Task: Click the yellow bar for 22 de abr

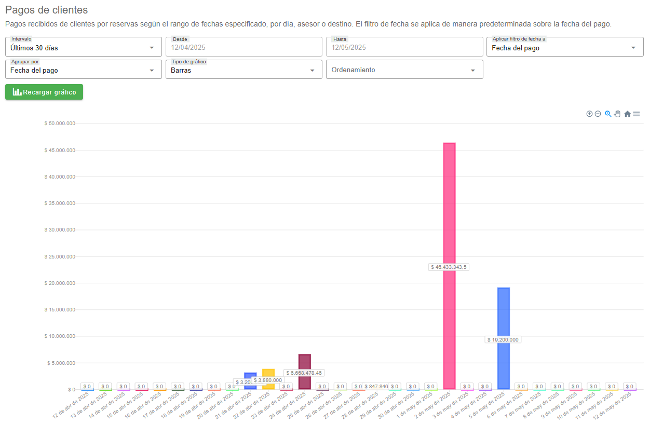Action: [268, 374]
